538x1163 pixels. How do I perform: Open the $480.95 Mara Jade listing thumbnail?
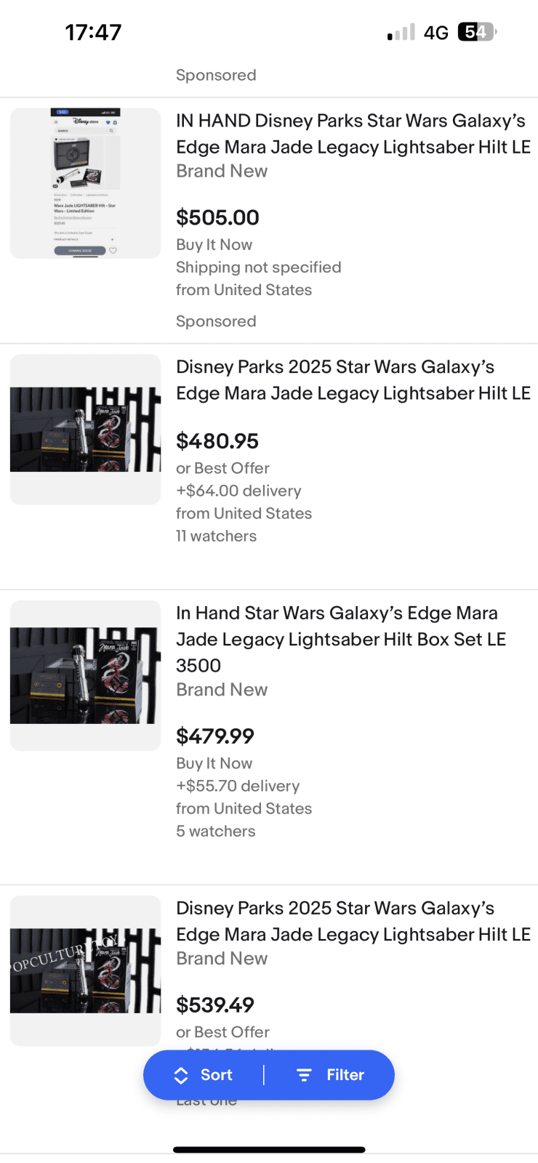(x=85, y=429)
